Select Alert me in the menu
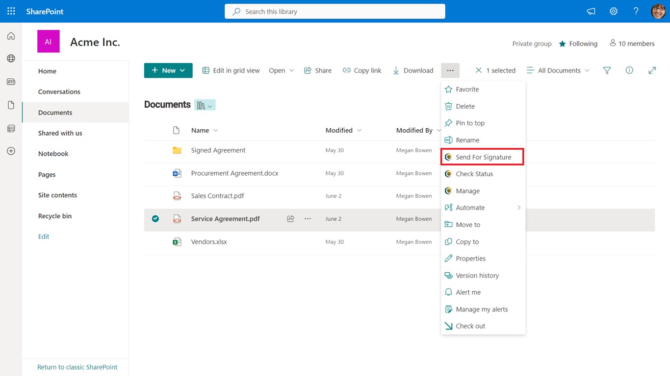670x376 pixels. (483, 292)
